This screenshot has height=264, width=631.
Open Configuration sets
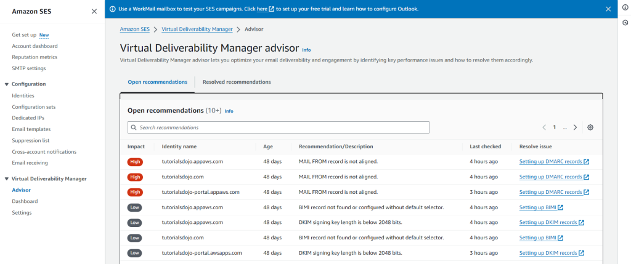[34, 107]
